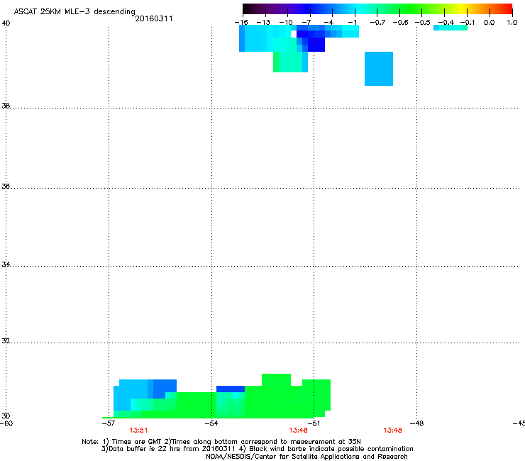Click the '-0.6' color scale label
525x461 pixels.
pos(400,23)
